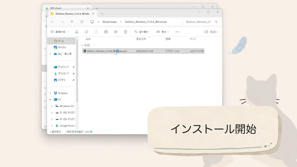Toggle the プレビュー preview pane
The image size is (297, 167).
pos(211,32)
